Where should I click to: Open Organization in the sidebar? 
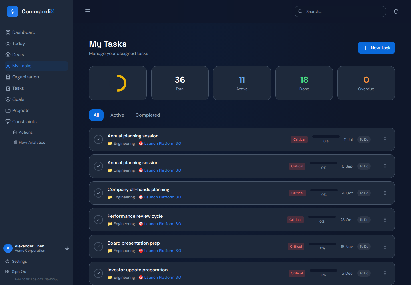click(37, 77)
